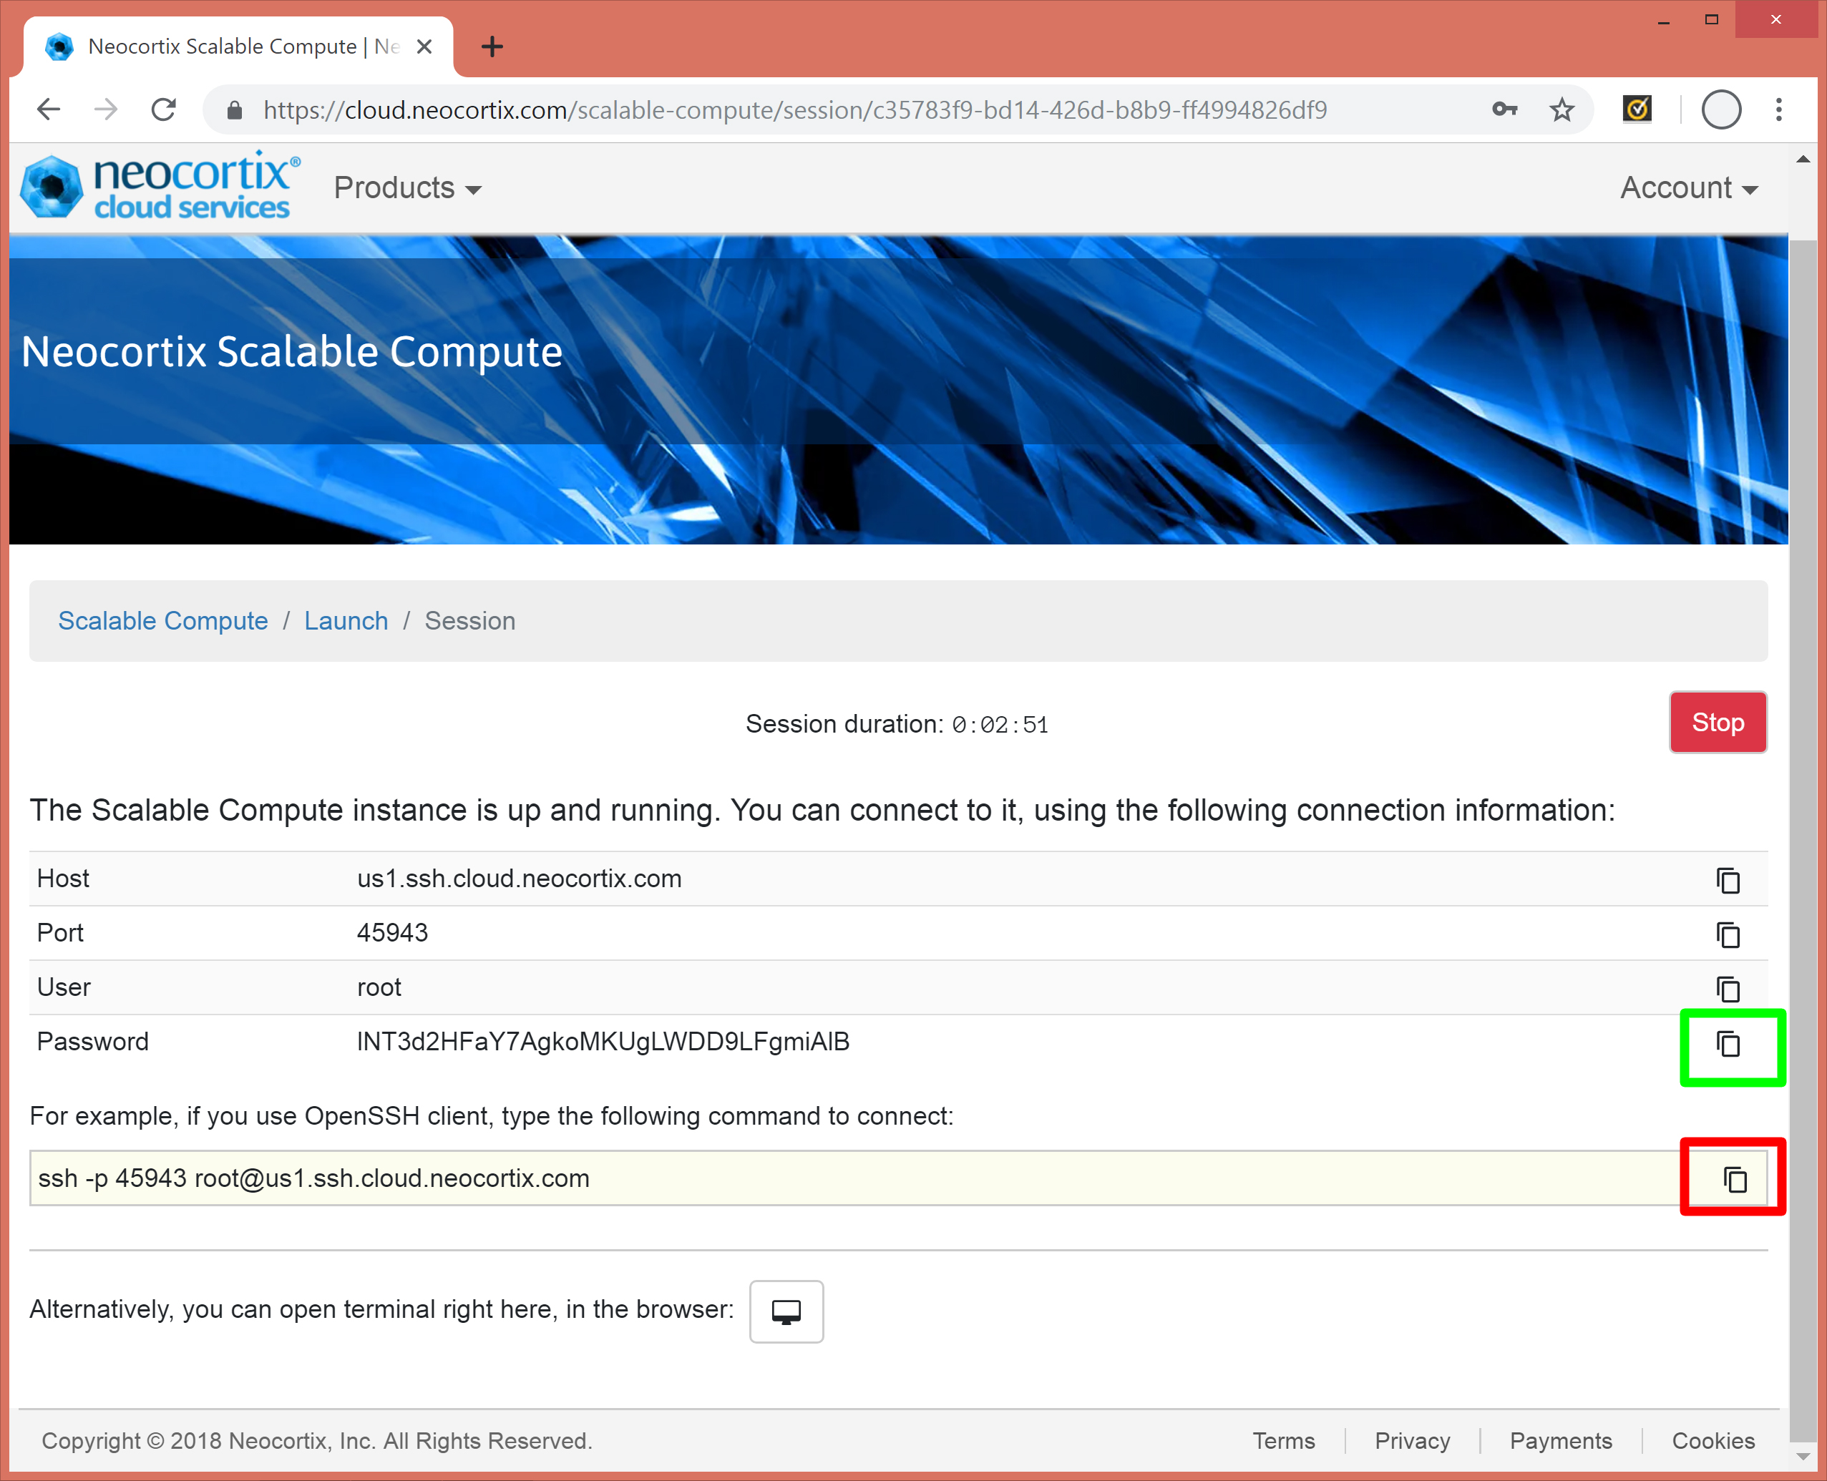
Task: Copy the Port number to clipboard
Action: coord(1728,934)
